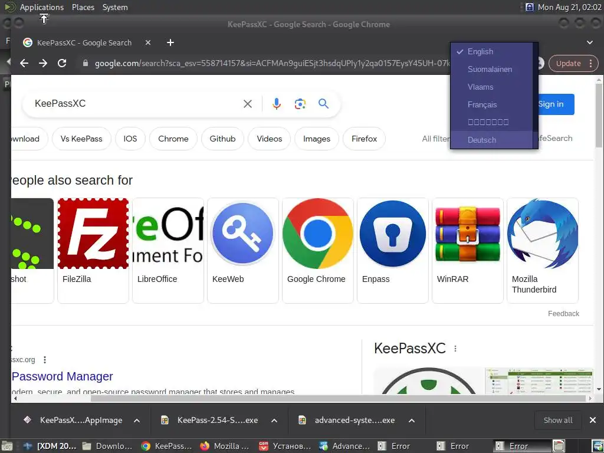This screenshot has width=604, height=453.
Task: Reload the page in Chrome
Action: click(62, 63)
